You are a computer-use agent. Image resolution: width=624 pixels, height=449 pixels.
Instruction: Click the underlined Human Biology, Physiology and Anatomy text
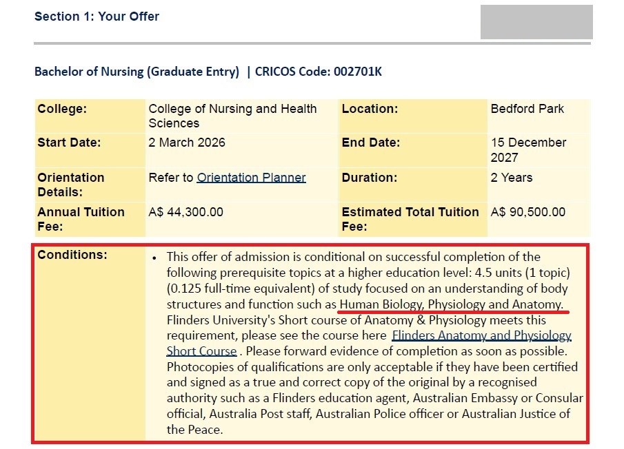point(452,304)
